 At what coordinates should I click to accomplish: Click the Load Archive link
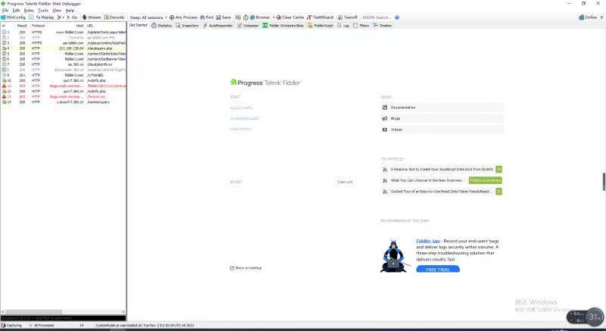[240, 129]
